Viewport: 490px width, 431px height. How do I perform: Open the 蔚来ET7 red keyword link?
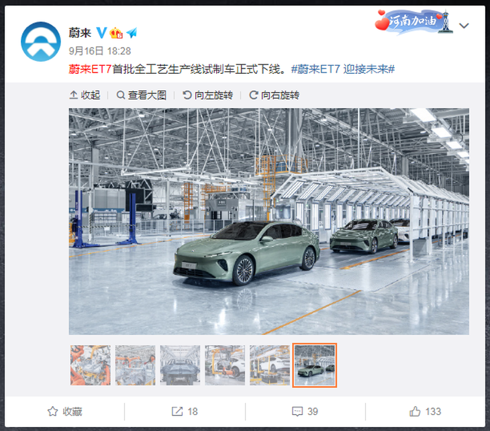[x=90, y=69]
